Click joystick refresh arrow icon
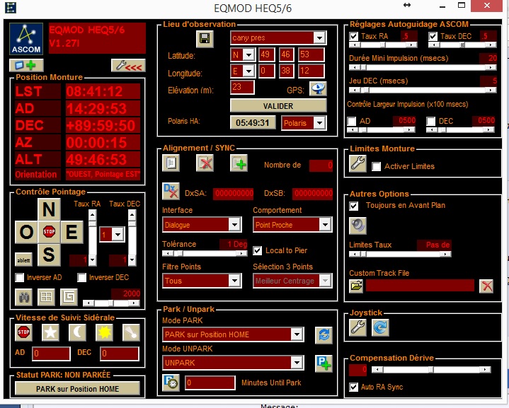The image size is (509, 408). [x=380, y=327]
